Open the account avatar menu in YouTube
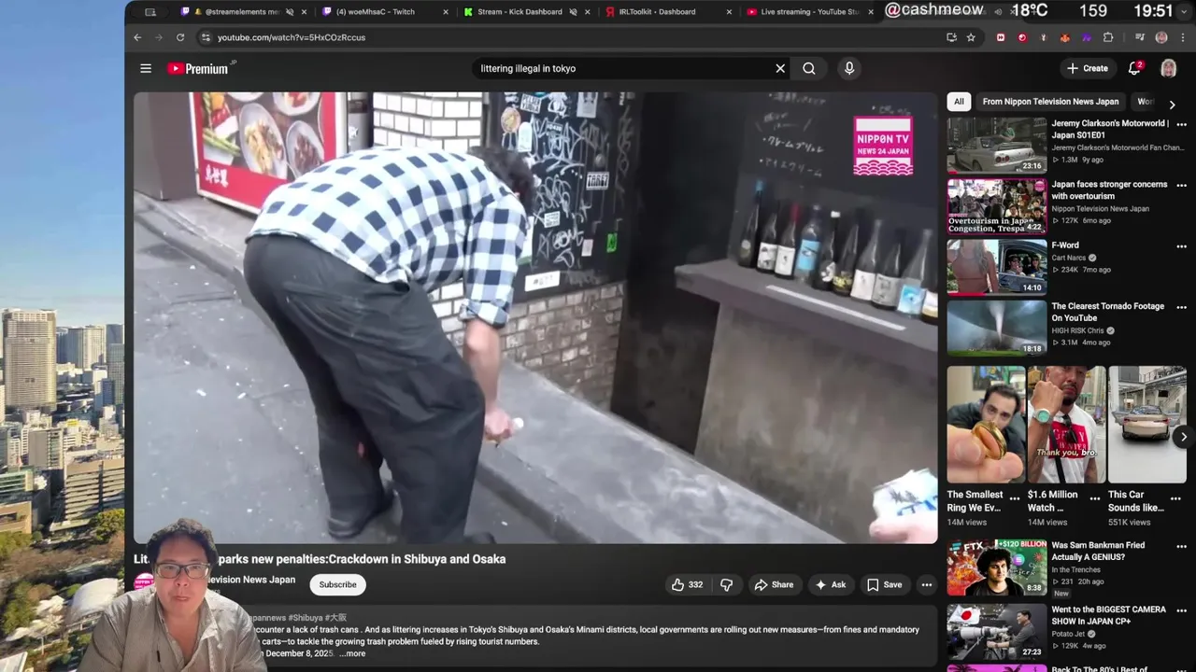This screenshot has width=1196, height=672. tap(1168, 68)
